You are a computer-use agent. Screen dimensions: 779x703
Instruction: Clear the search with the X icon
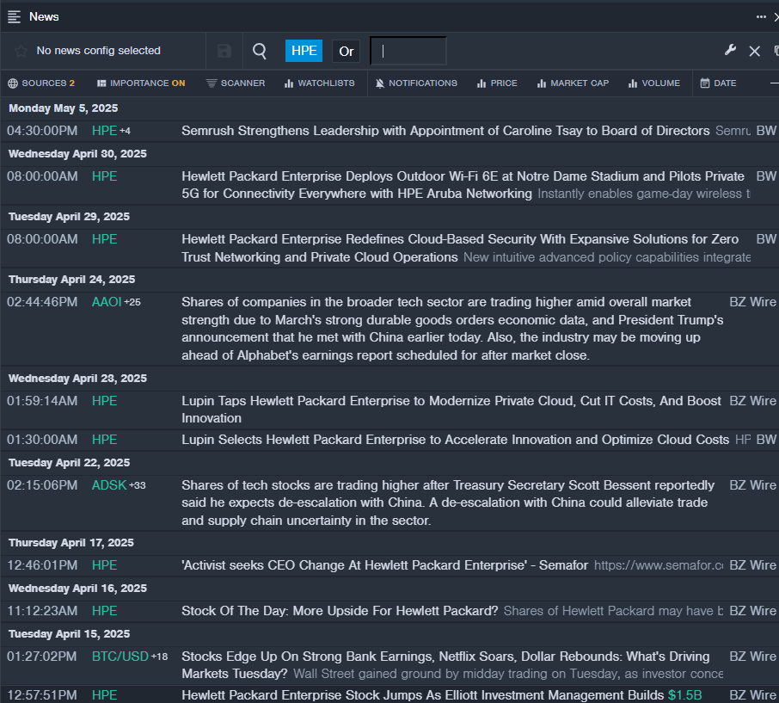(754, 51)
